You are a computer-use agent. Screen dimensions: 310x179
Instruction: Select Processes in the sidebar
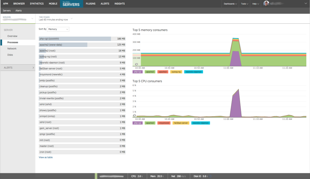(13, 42)
